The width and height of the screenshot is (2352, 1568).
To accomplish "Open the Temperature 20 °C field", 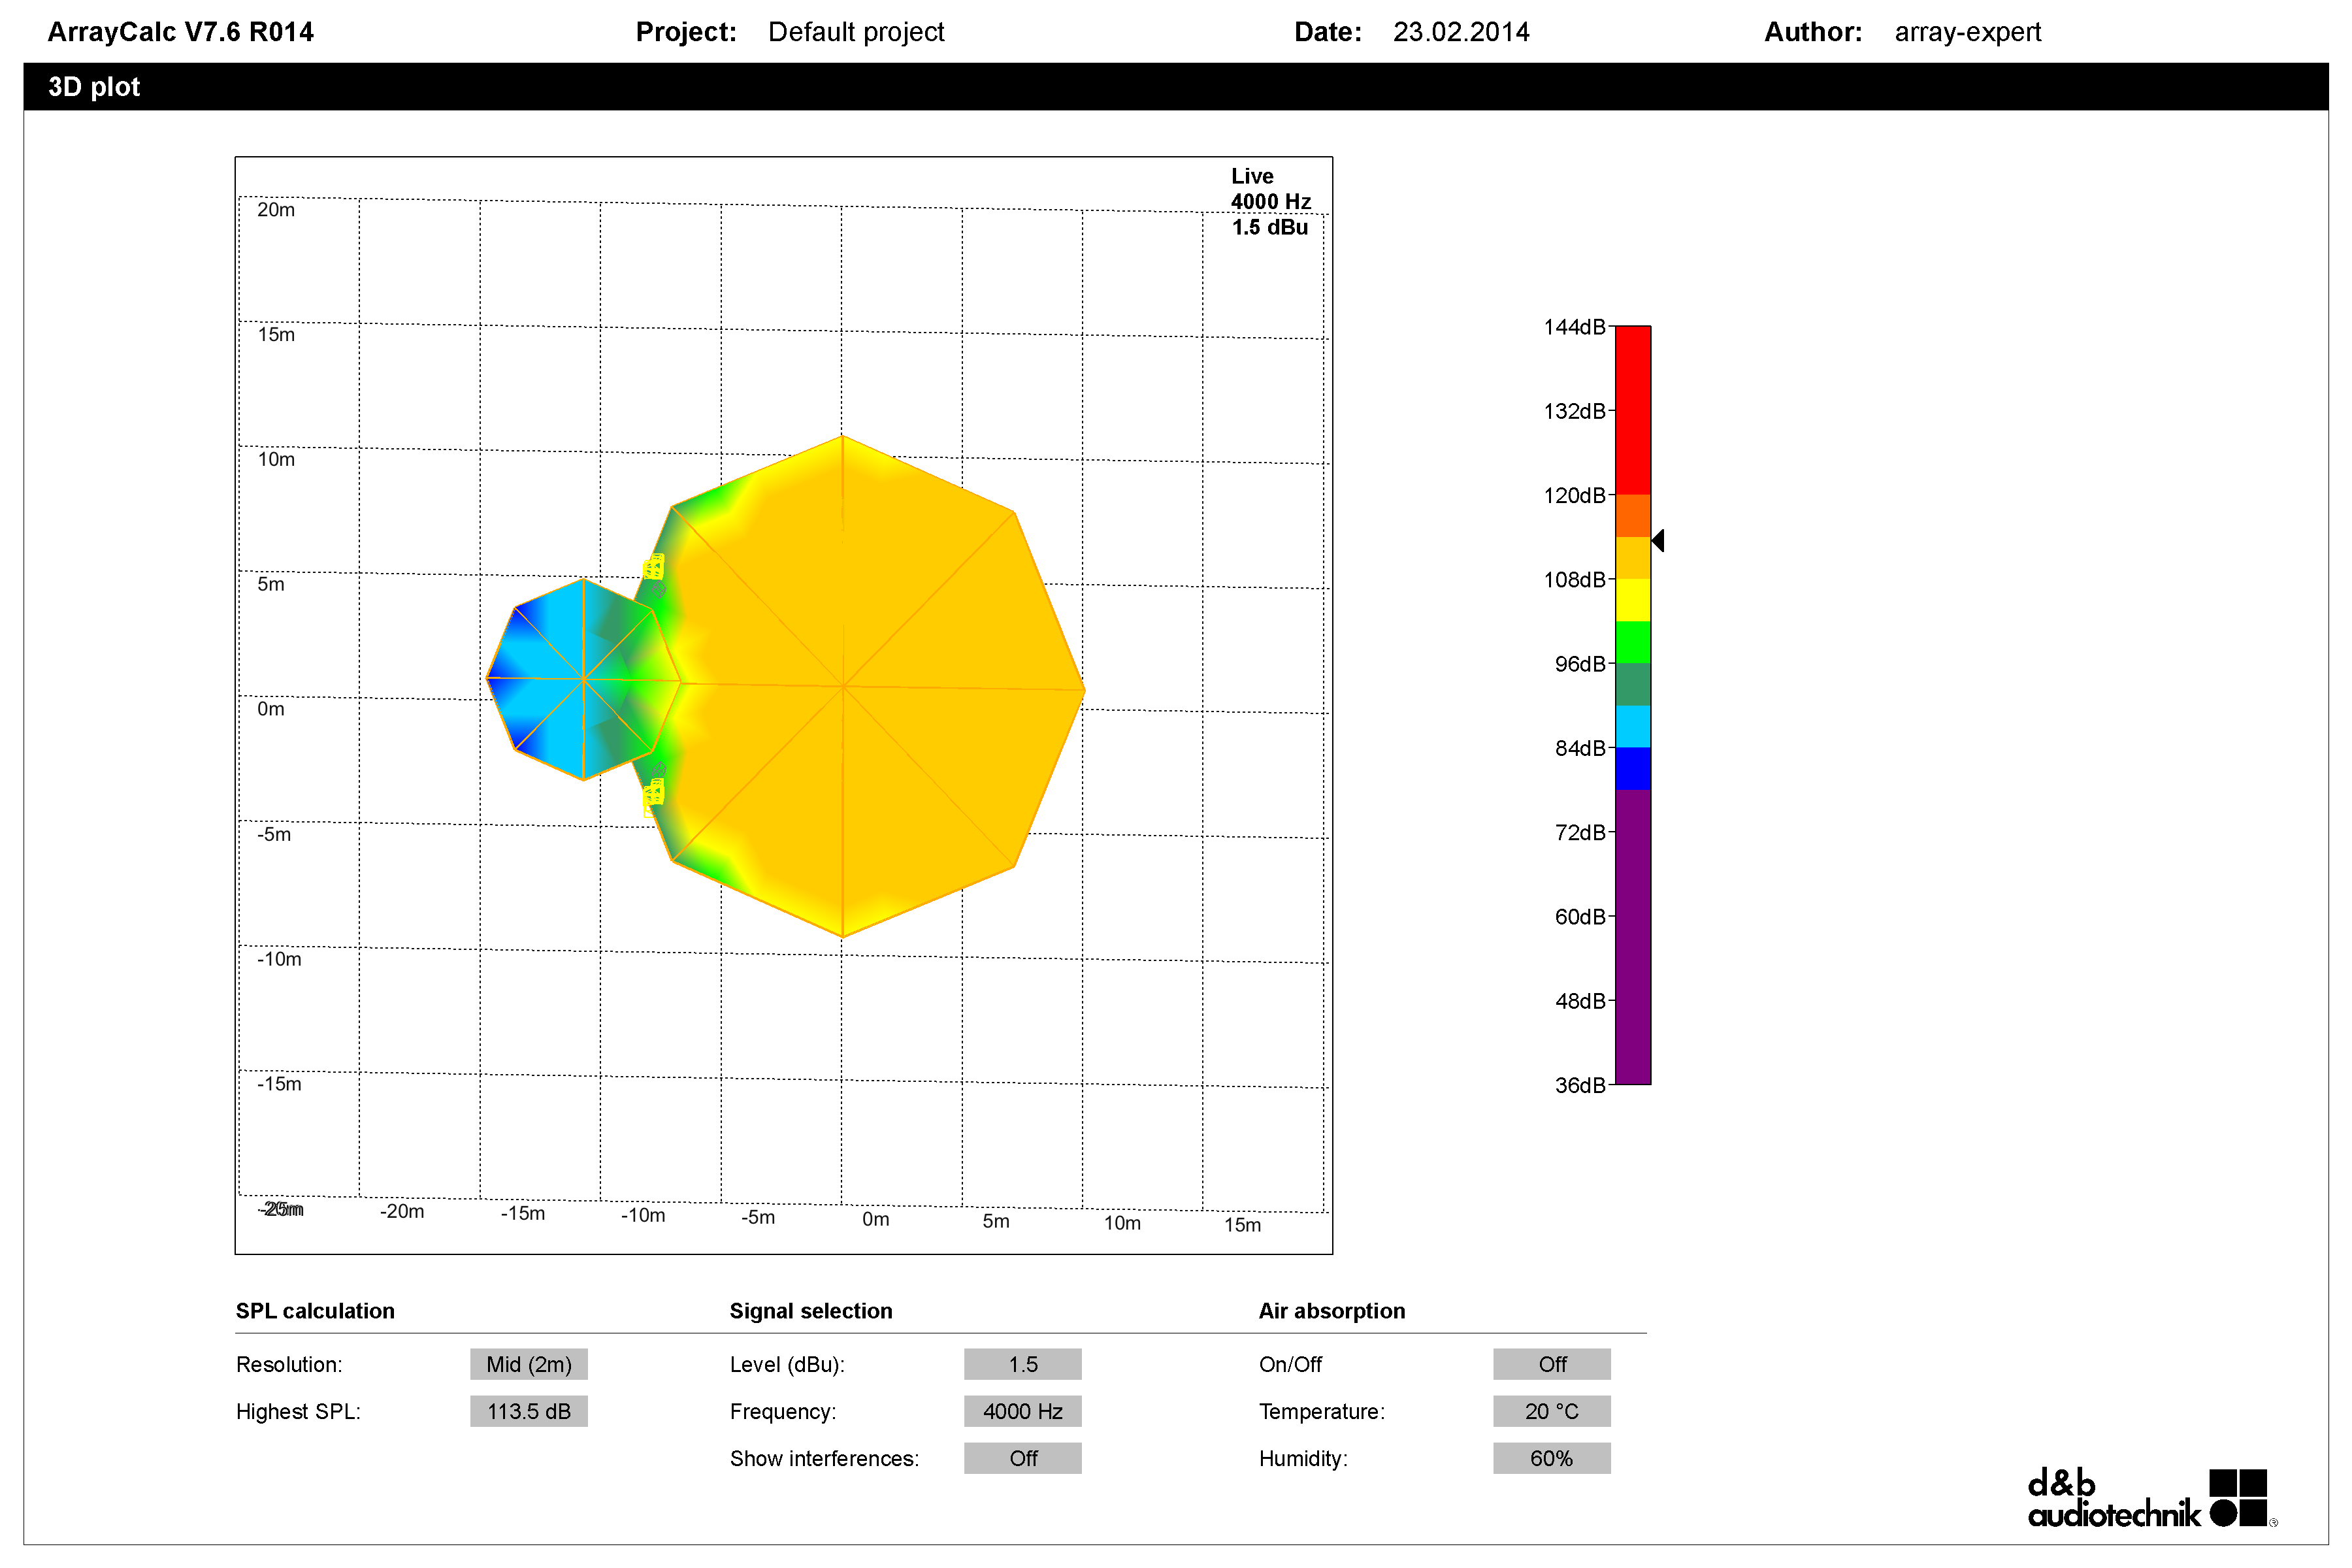I will tap(1551, 1411).
